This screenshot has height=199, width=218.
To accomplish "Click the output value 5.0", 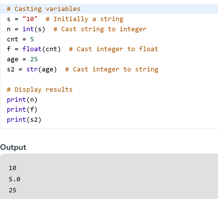I will coord(15,179).
